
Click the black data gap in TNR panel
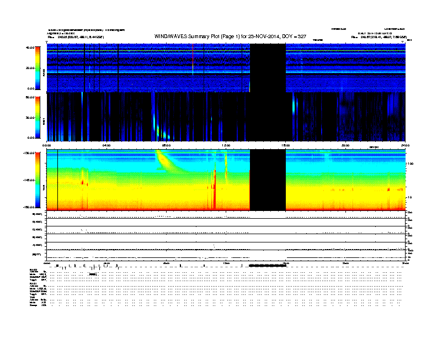point(268,180)
